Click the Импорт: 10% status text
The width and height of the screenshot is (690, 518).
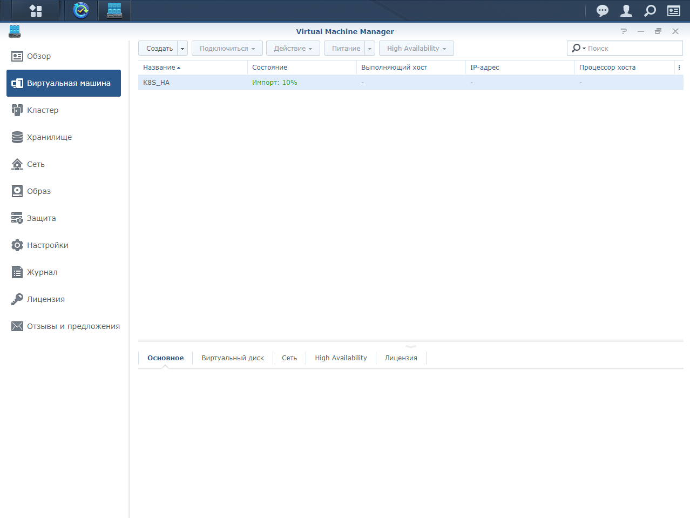[x=274, y=83]
